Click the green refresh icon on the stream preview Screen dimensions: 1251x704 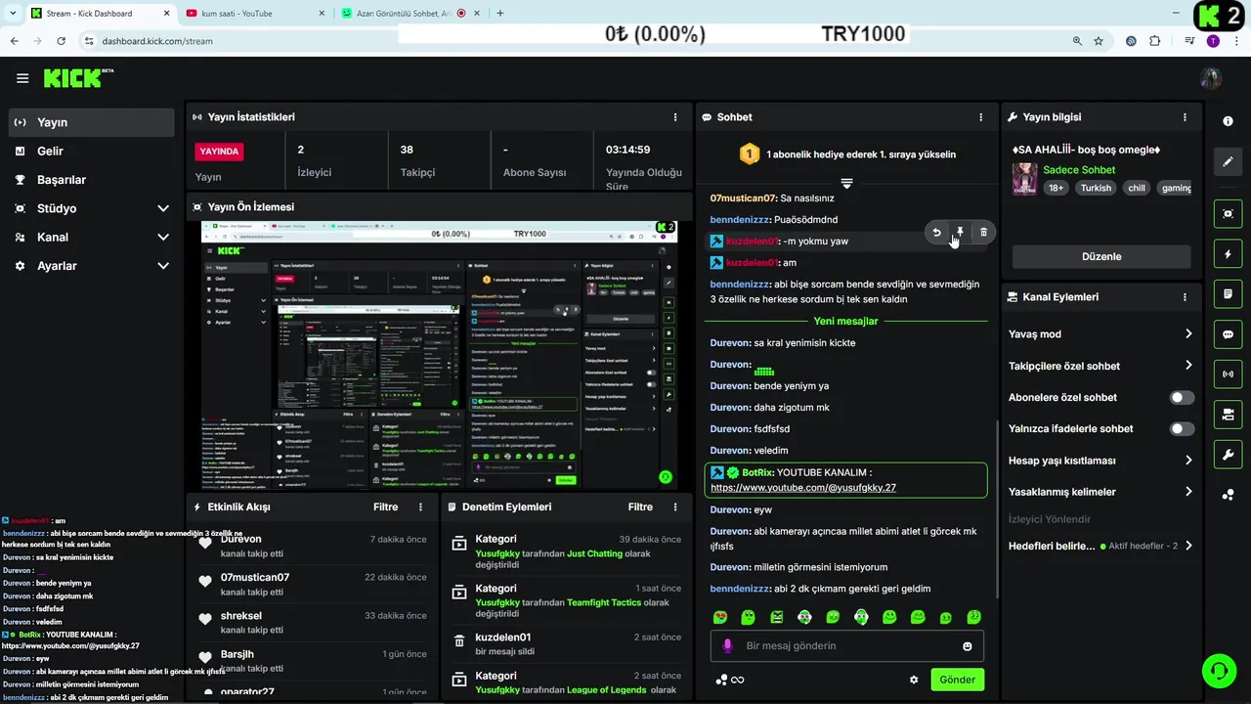(666, 477)
